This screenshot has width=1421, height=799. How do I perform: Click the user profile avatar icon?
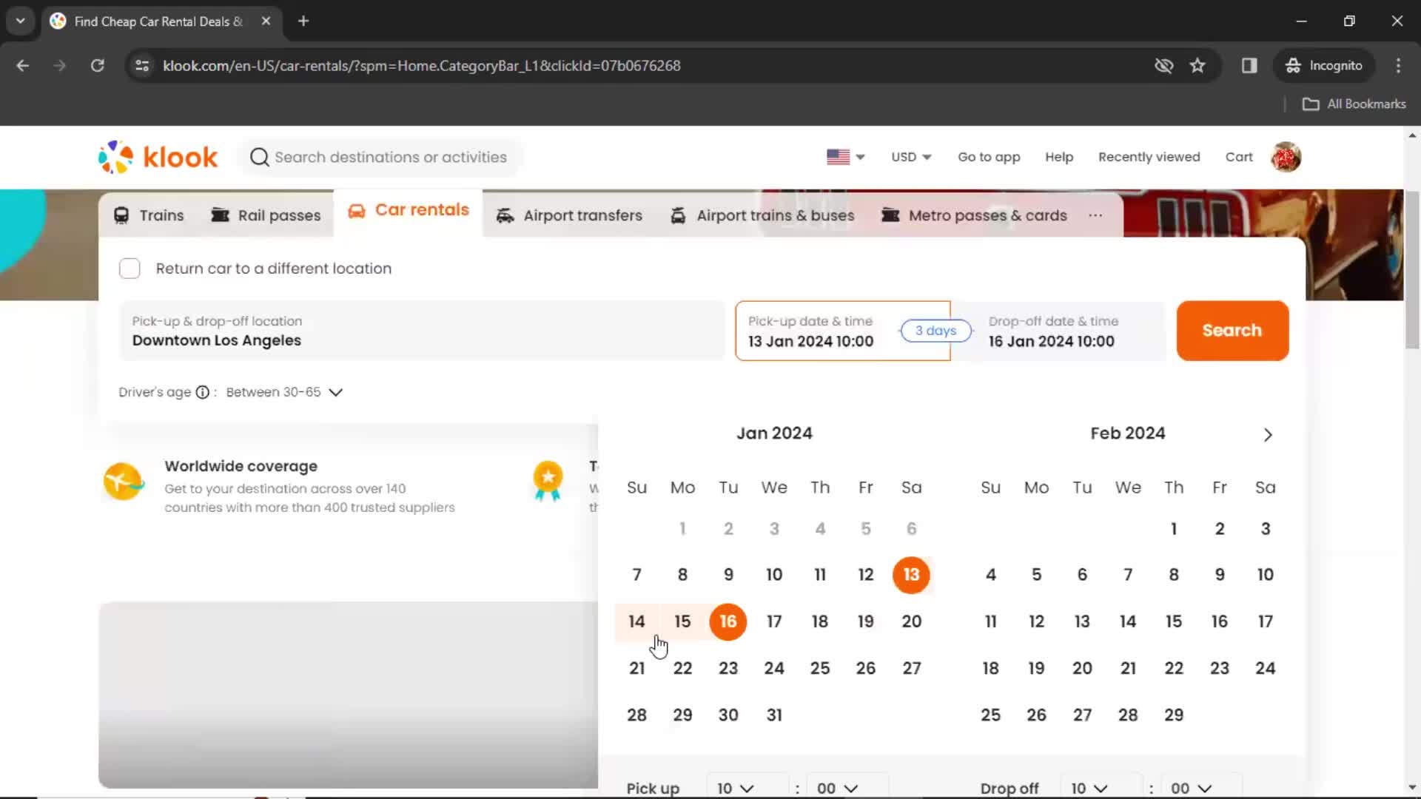coord(1287,157)
